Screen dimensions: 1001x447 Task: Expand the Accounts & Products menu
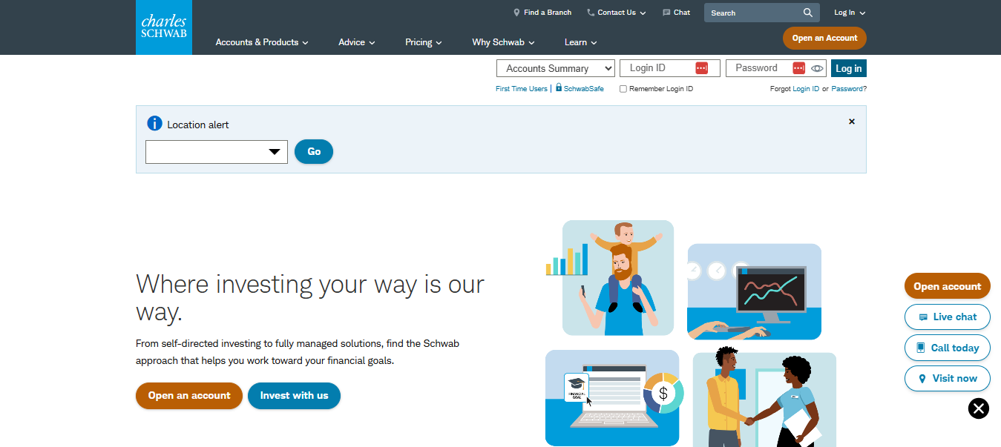pyautogui.click(x=262, y=42)
